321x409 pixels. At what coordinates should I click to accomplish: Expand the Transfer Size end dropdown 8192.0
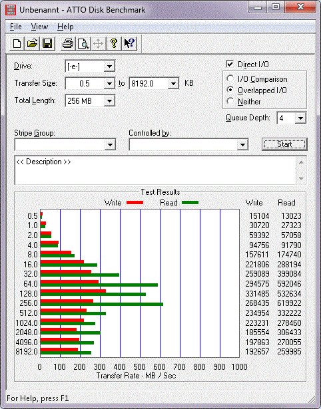(x=173, y=84)
